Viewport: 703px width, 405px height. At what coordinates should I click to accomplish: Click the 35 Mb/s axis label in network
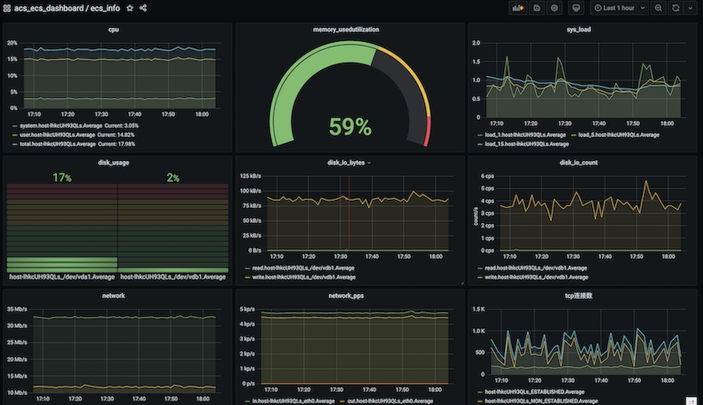tap(17, 309)
